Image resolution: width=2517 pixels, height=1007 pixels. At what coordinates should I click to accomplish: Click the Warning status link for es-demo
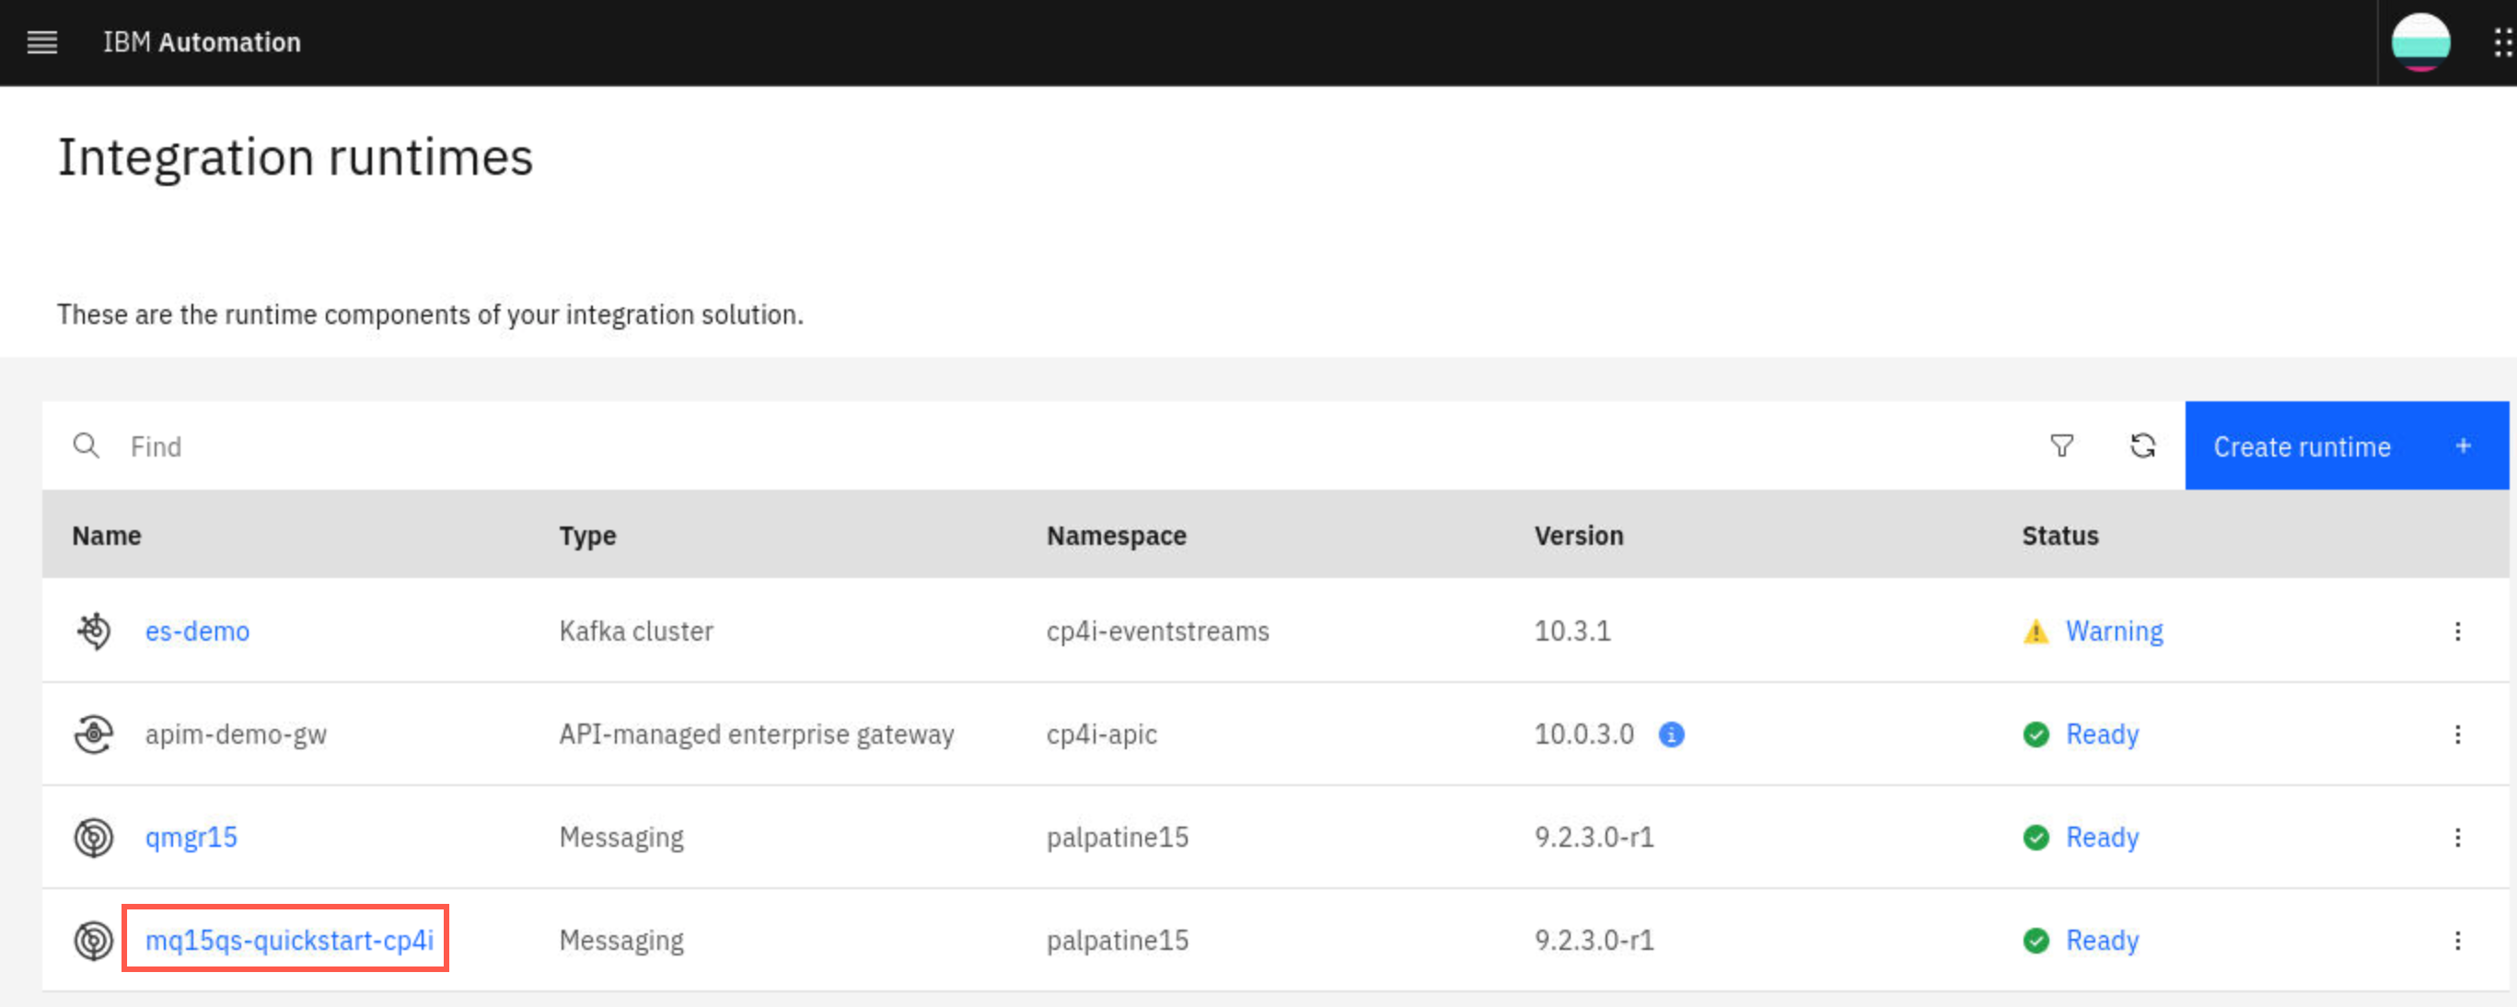coord(2115,631)
